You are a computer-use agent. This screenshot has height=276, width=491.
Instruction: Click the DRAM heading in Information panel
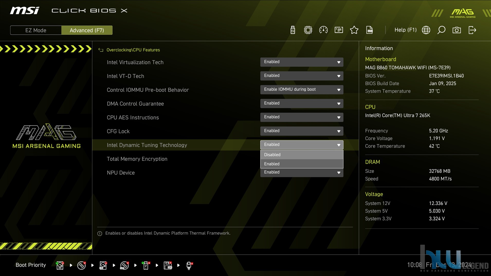tap(372, 162)
